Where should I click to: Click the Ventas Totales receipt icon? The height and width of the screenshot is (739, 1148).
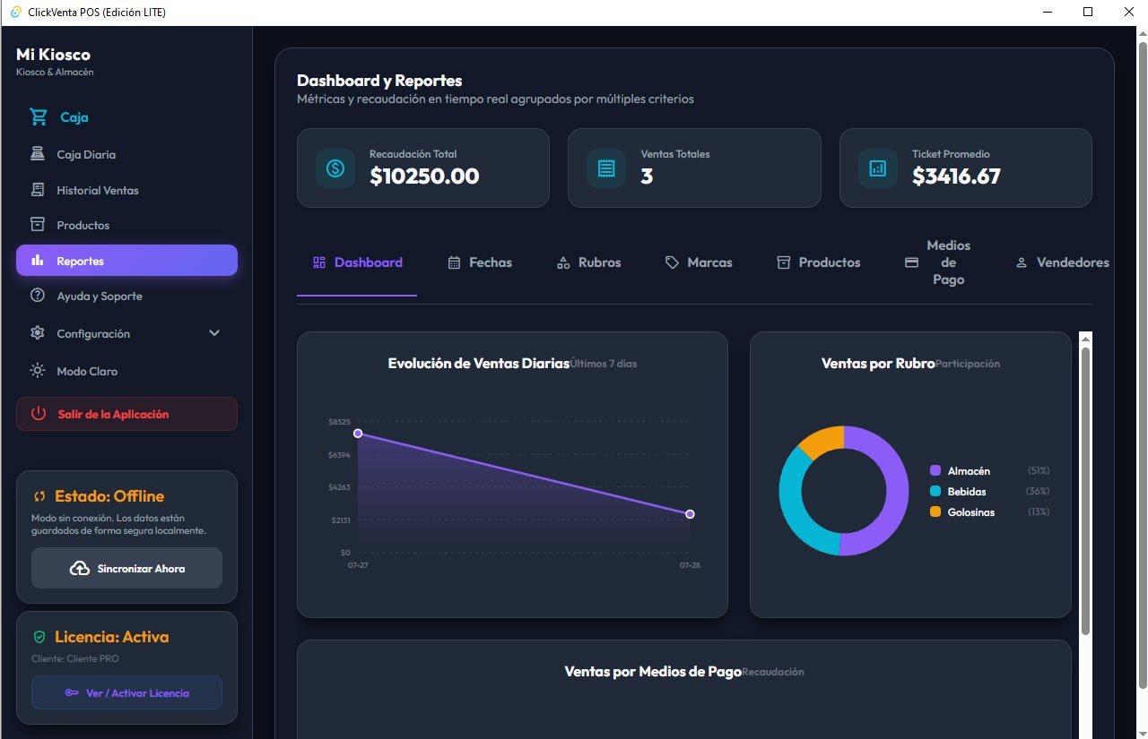606,168
